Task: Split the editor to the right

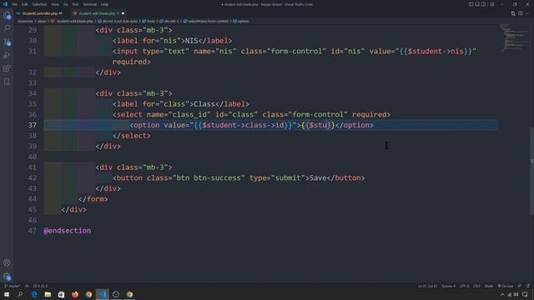Action: (521, 13)
